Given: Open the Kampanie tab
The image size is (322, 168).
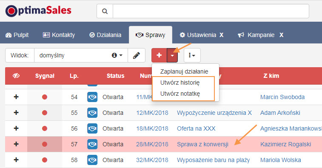Looking at the screenshot, I should (x=256, y=35).
